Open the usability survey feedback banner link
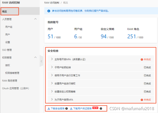Viewport: 158px width, 113px height. point(80,11)
